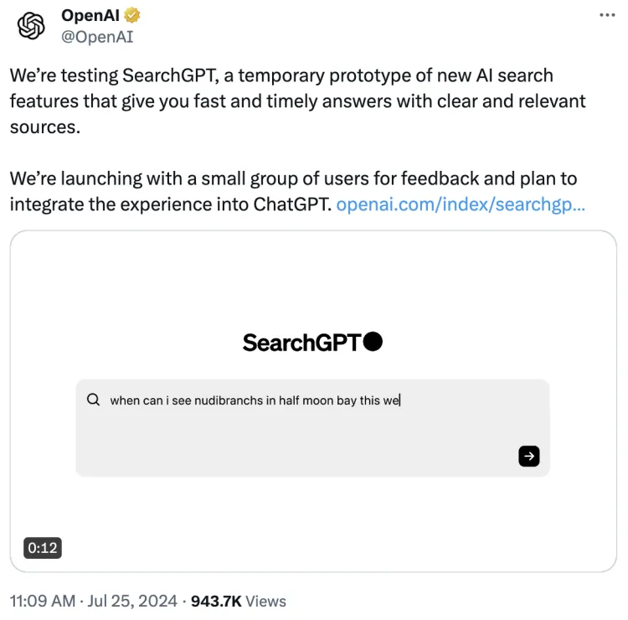Click the OpenAI profile avatar logo
Screen dimensions: 628x620
tap(31, 26)
